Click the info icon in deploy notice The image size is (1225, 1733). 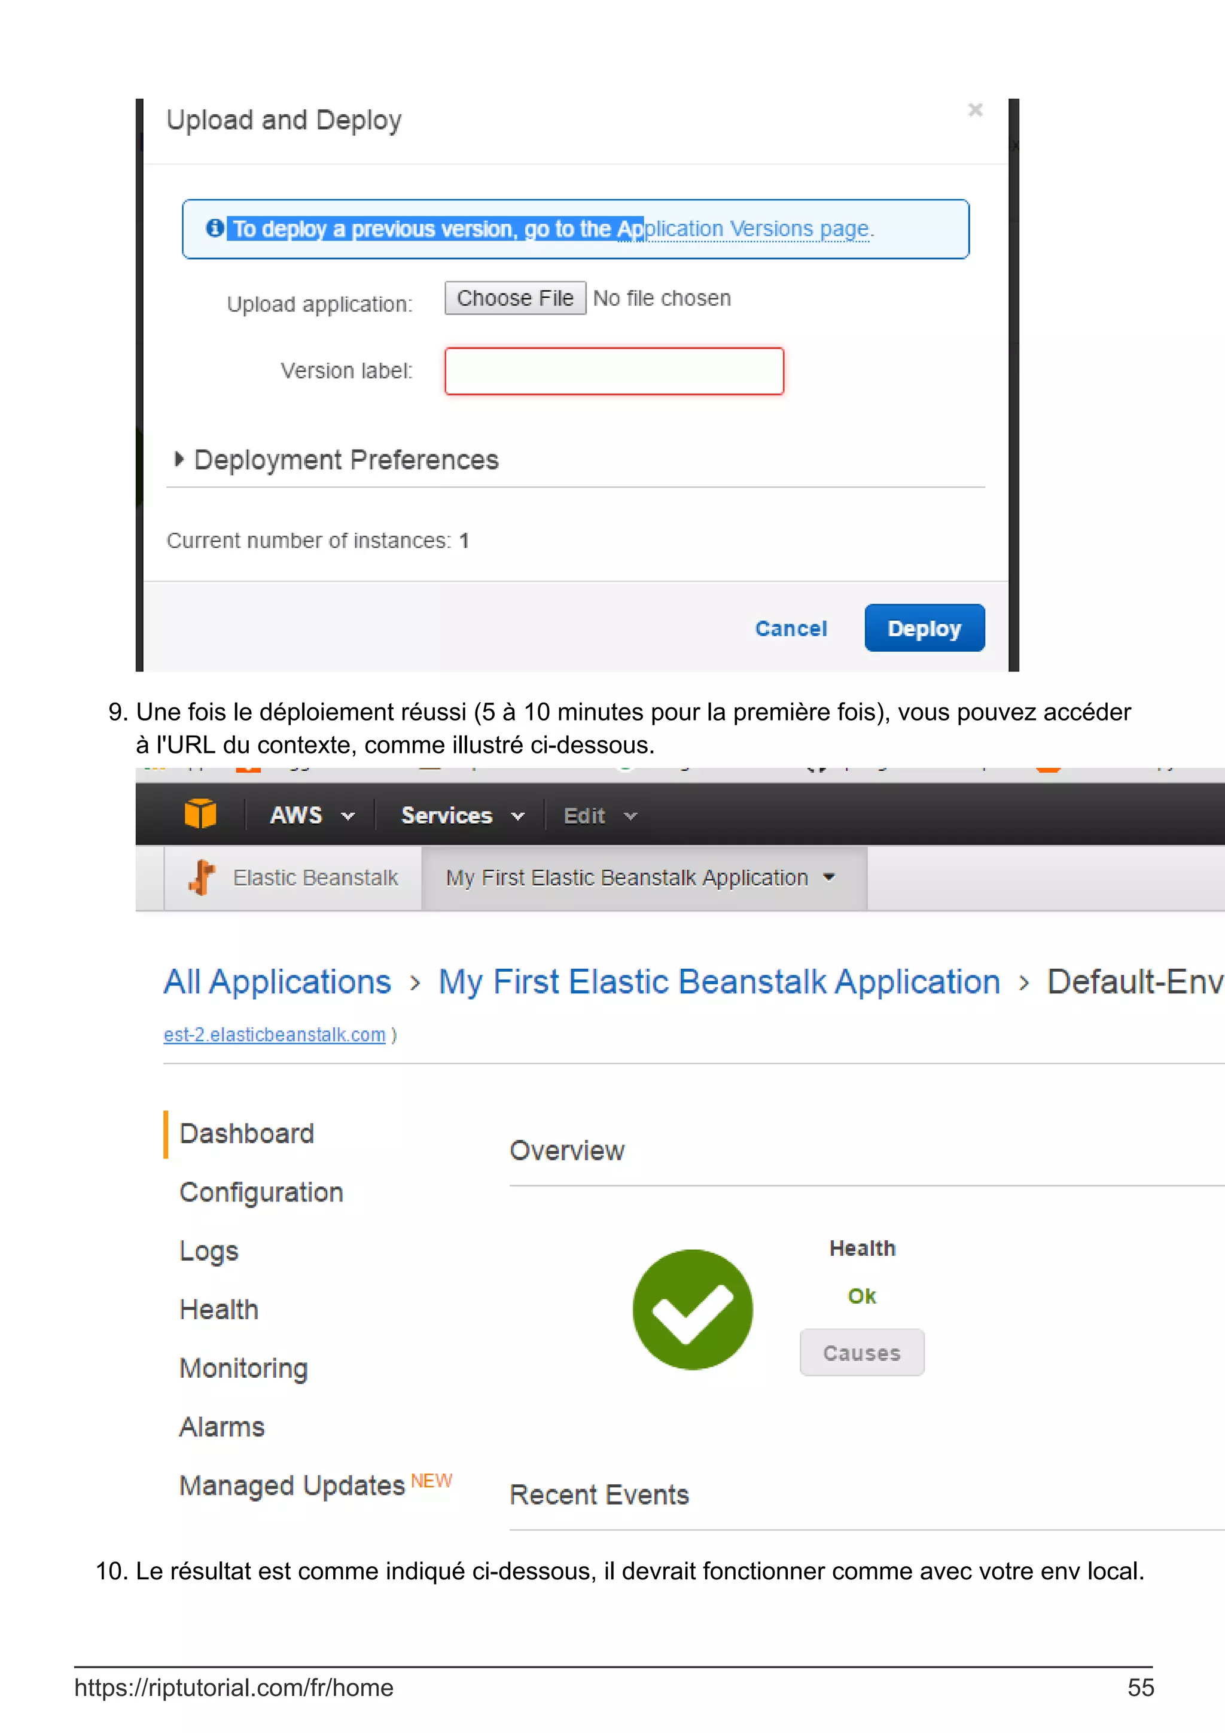coord(215,227)
